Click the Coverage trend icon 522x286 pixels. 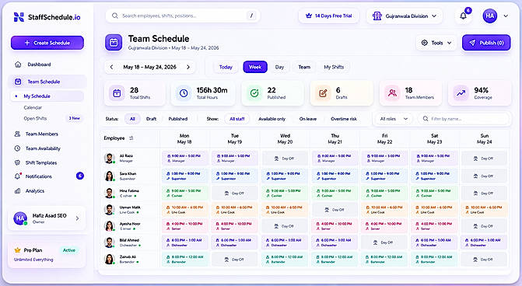coord(461,93)
